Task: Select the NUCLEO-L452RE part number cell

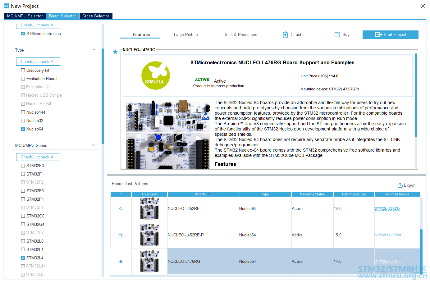Action: click(203, 209)
